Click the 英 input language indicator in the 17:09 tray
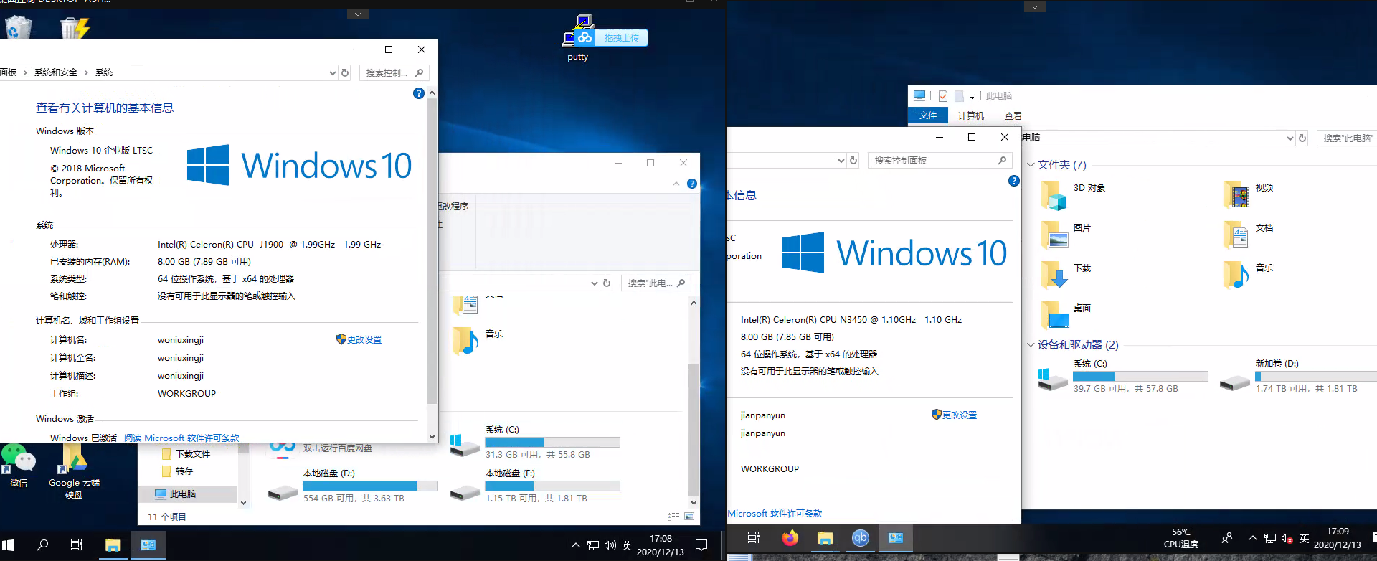The height and width of the screenshot is (561, 1377). pos(1305,538)
